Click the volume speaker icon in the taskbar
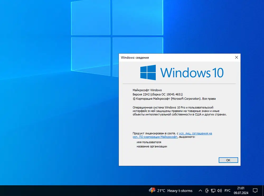 (x=220, y=190)
